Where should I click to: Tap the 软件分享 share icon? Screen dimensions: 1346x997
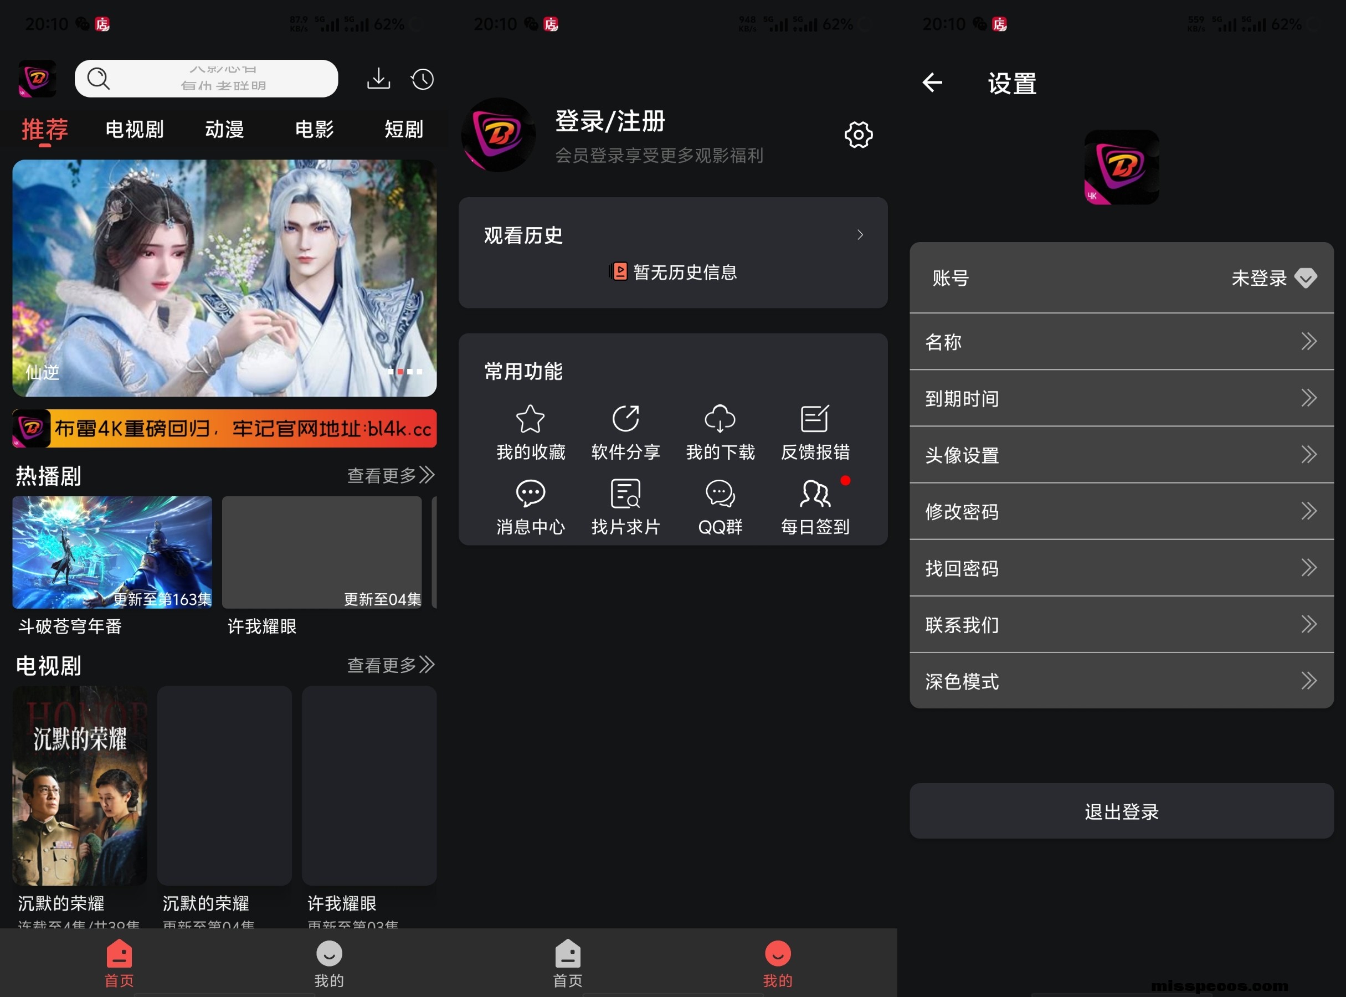tap(625, 419)
